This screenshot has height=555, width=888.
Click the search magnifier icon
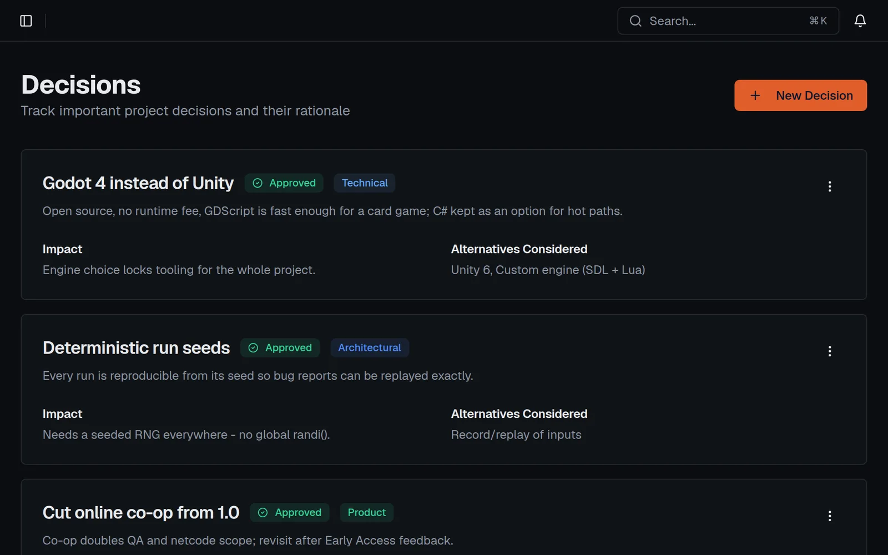click(x=635, y=21)
